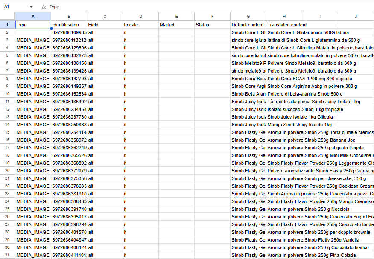Click empty Market cell in row 9

point(176,86)
